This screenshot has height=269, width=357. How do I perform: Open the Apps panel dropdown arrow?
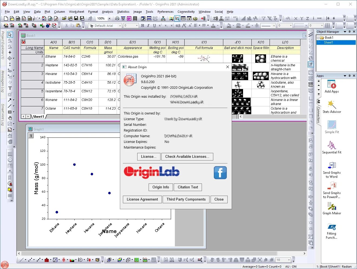tap(345, 76)
